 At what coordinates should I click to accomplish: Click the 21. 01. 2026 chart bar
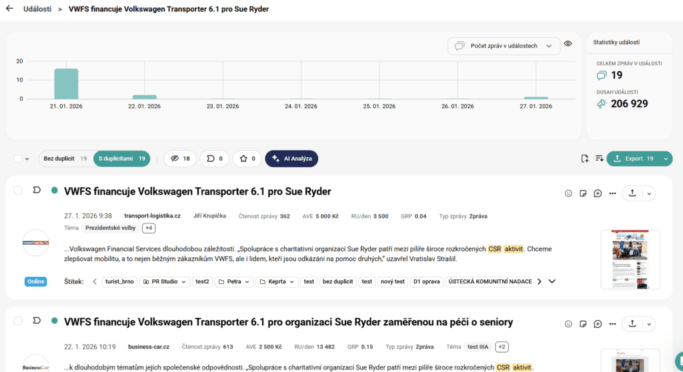(x=66, y=83)
